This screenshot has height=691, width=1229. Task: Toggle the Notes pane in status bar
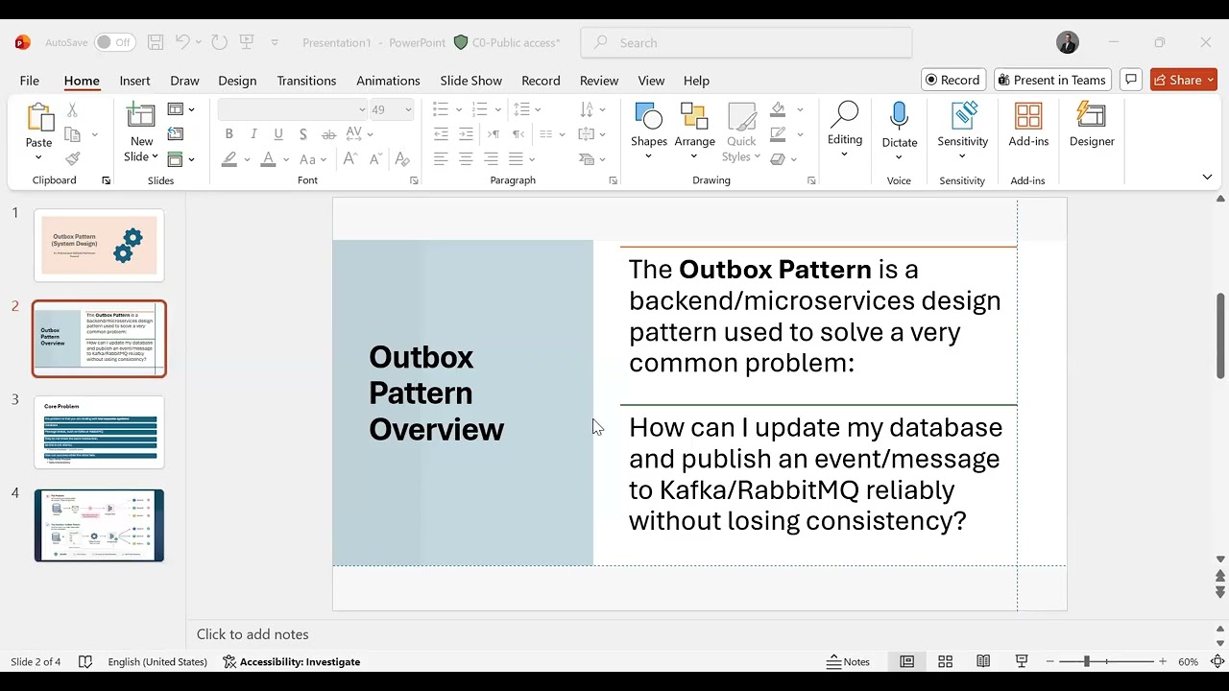[x=849, y=662]
